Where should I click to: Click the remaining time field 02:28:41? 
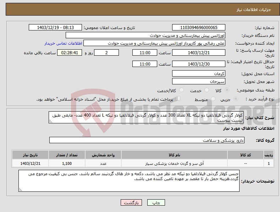(x=70, y=52)
